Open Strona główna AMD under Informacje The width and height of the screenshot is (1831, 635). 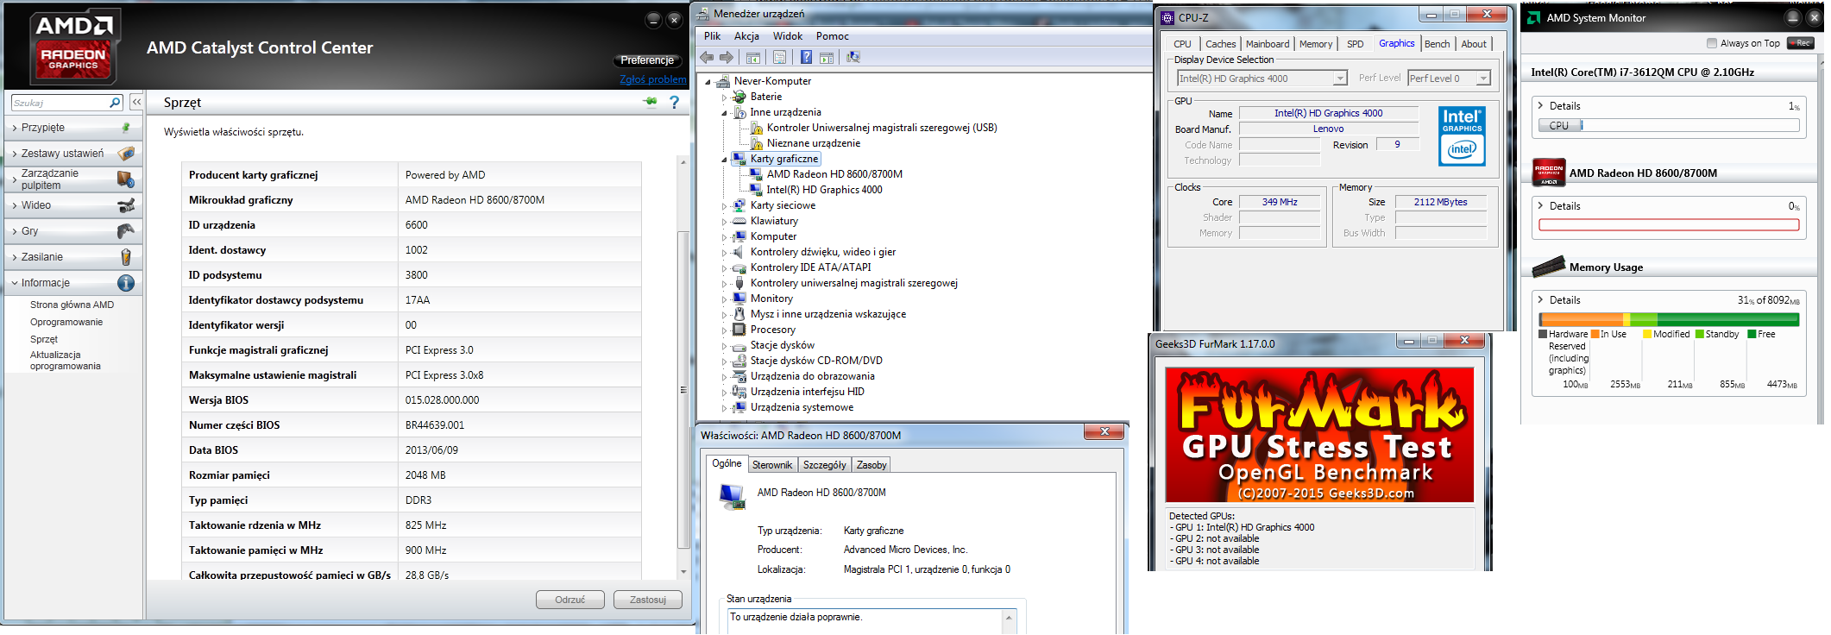click(x=72, y=305)
